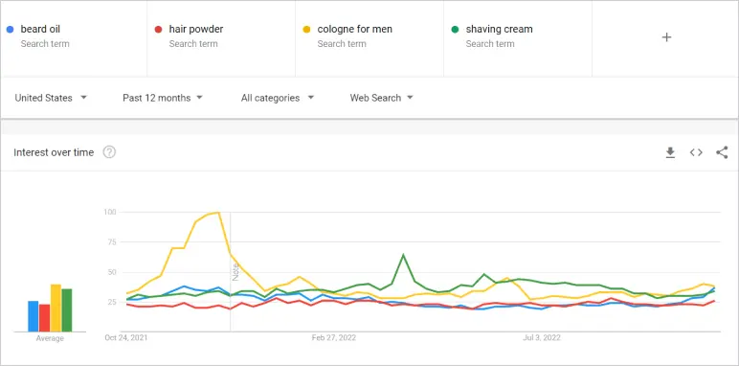
Task: Click green dot beside shaving cream
Action: pos(456,30)
